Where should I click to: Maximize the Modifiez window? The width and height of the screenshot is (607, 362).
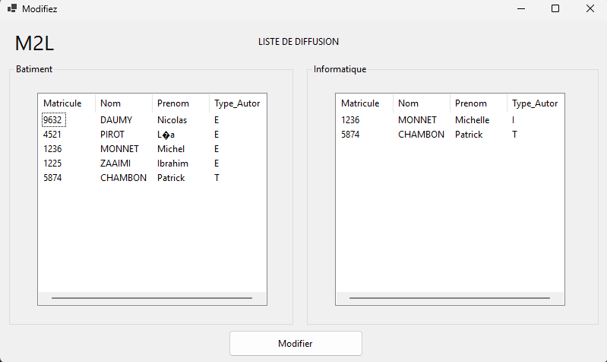pyautogui.click(x=555, y=8)
